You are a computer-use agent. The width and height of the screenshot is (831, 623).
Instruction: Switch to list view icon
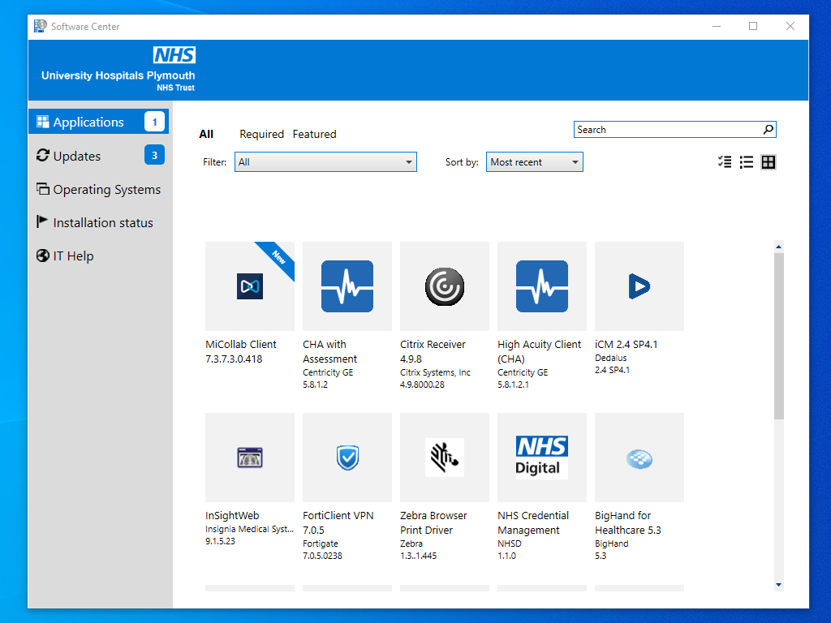pos(747,162)
